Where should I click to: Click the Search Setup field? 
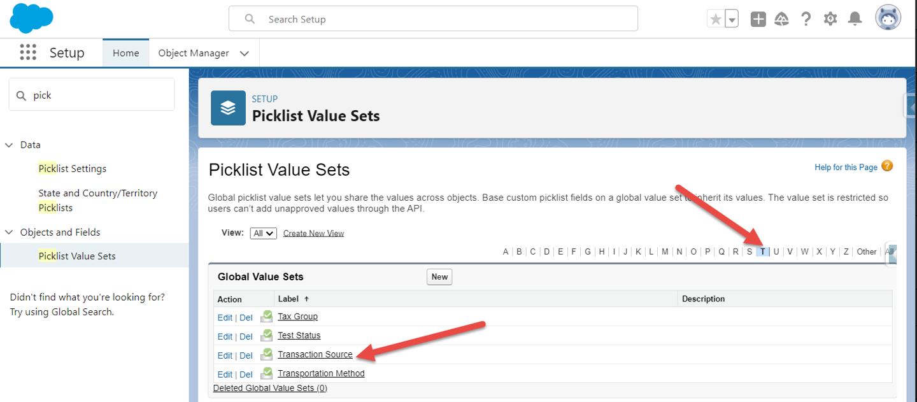click(x=433, y=18)
